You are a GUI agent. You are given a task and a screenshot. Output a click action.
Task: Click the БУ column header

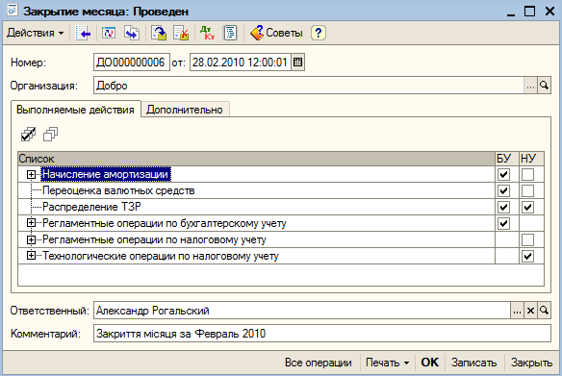[507, 159]
